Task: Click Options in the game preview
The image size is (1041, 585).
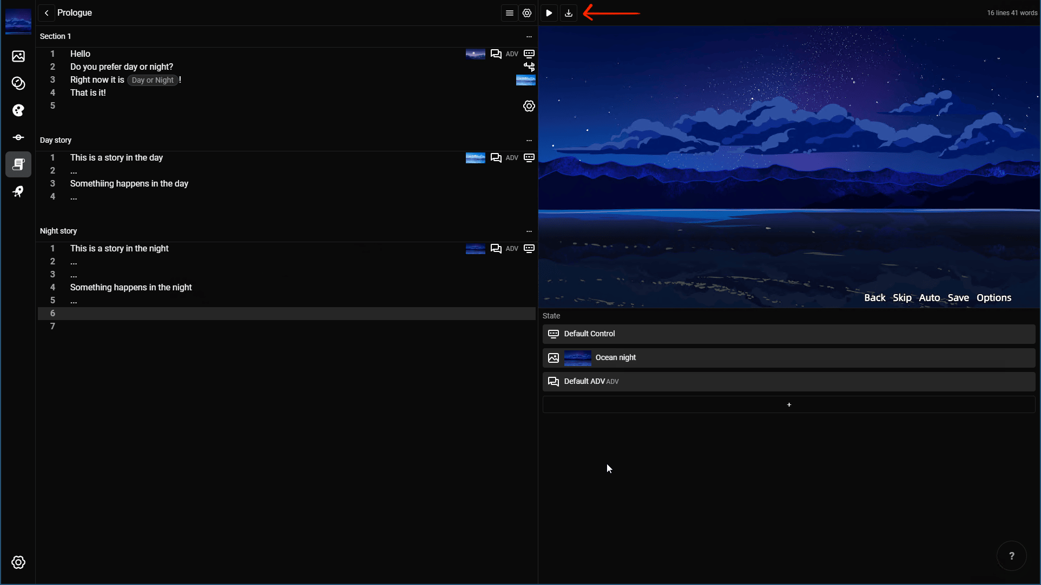Action: tap(994, 298)
